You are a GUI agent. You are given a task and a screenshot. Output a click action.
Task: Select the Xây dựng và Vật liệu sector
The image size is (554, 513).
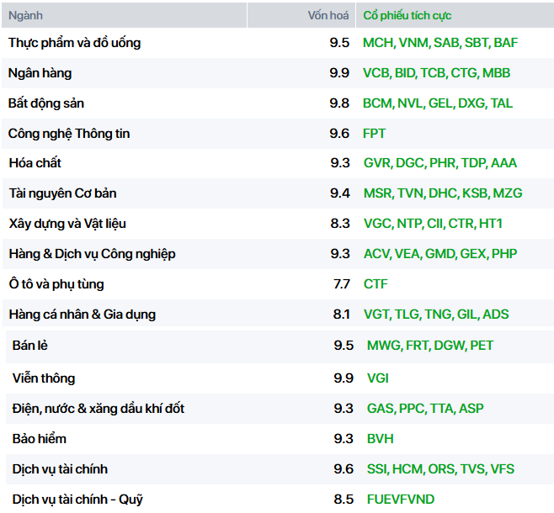[x=67, y=224]
